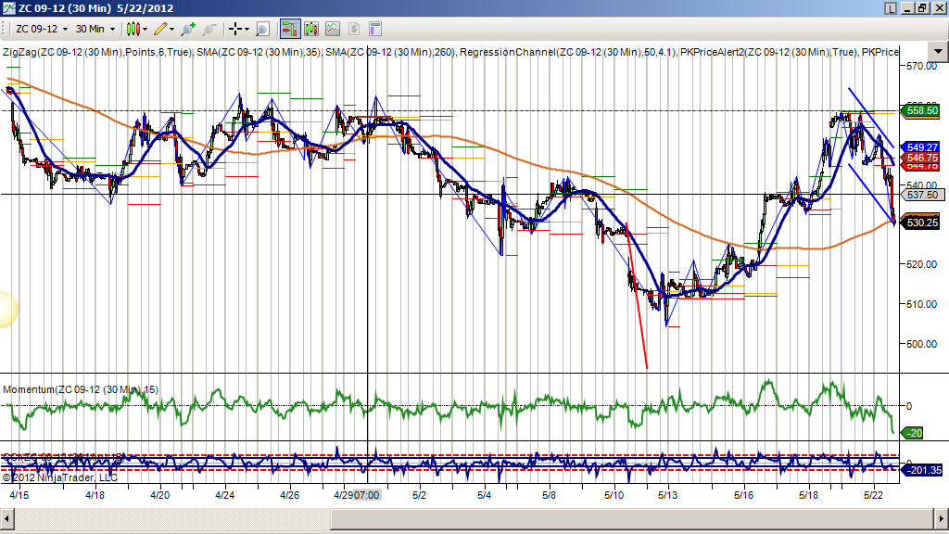Open the chart Properties sheet icon

[375, 29]
